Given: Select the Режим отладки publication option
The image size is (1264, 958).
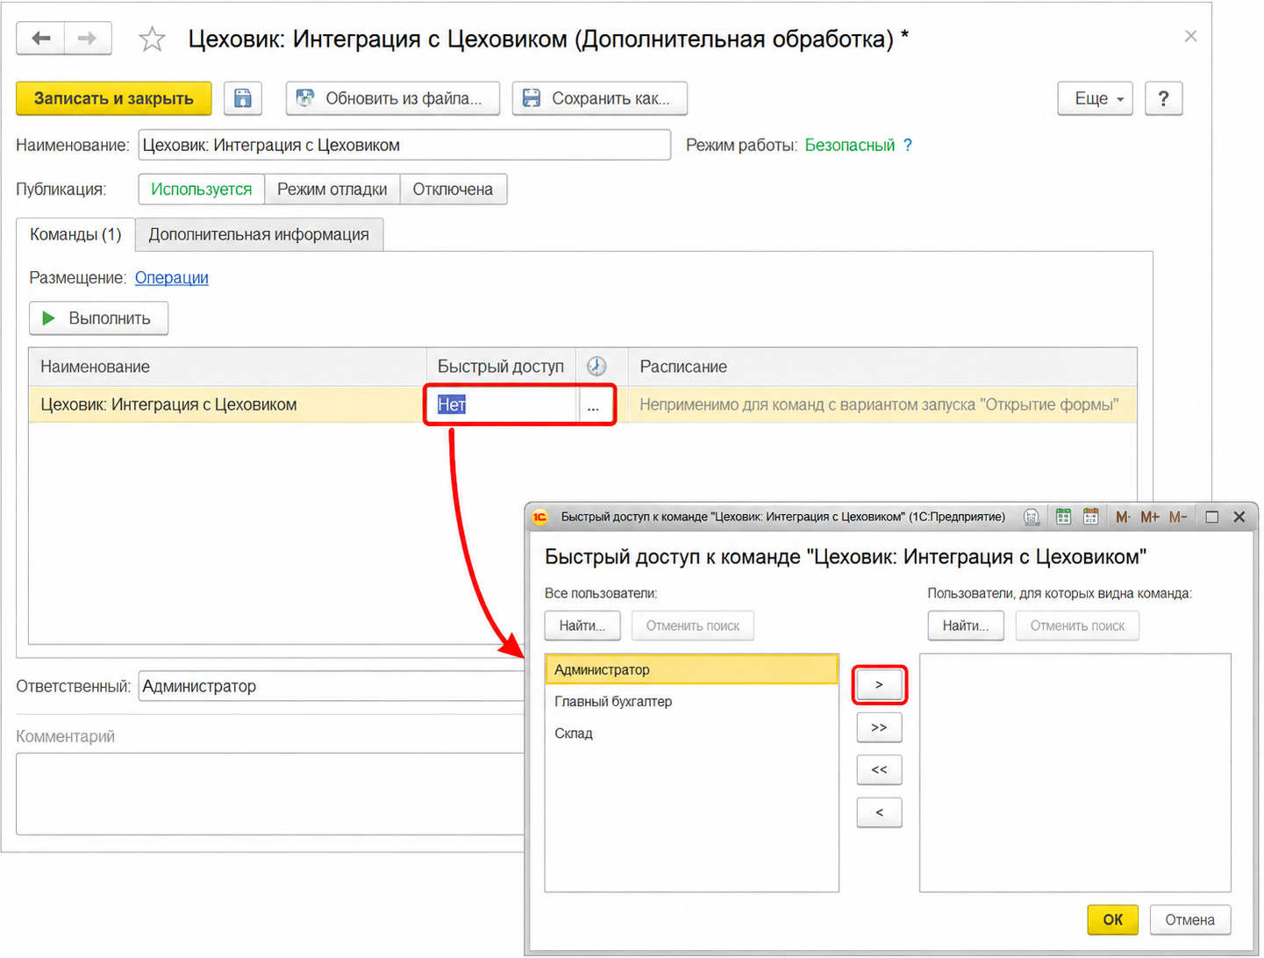Looking at the screenshot, I should [x=332, y=189].
